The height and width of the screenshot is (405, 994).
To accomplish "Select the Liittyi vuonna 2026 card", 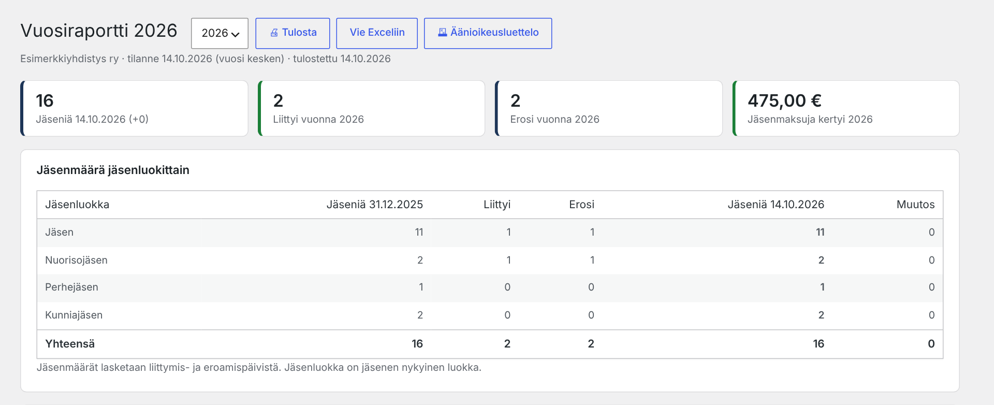I will coord(372,108).
